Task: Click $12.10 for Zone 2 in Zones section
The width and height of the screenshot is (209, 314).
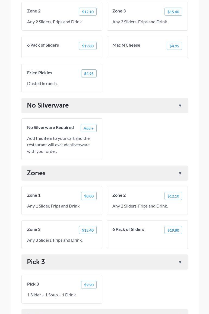Action: pos(173,196)
